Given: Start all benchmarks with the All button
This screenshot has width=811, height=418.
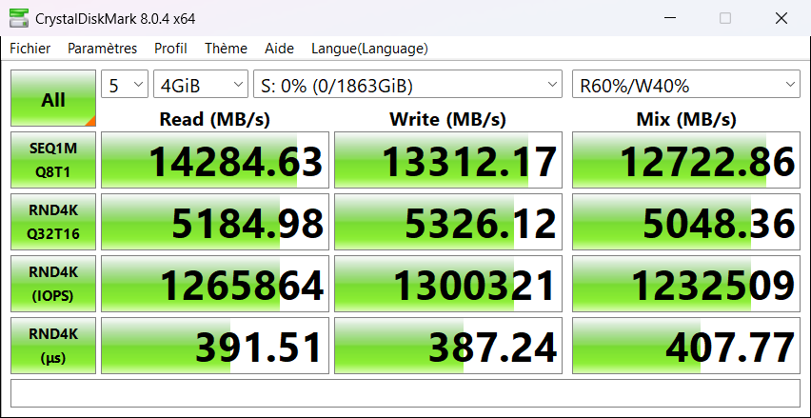Looking at the screenshot, I should pos(53,99).
